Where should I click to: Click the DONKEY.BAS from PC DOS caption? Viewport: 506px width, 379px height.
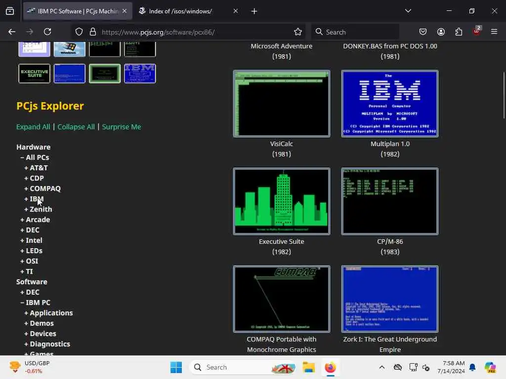(x=390, y=46)
